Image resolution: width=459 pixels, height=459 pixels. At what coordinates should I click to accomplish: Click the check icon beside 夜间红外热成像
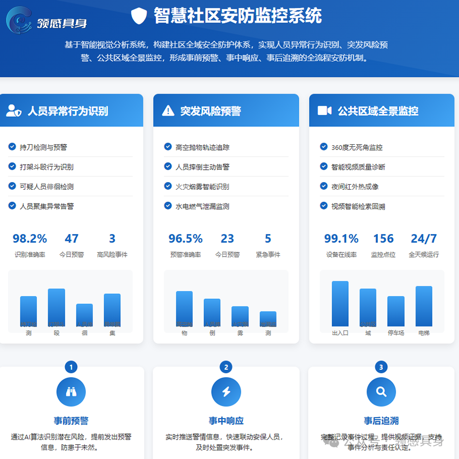tap(323, 186)
